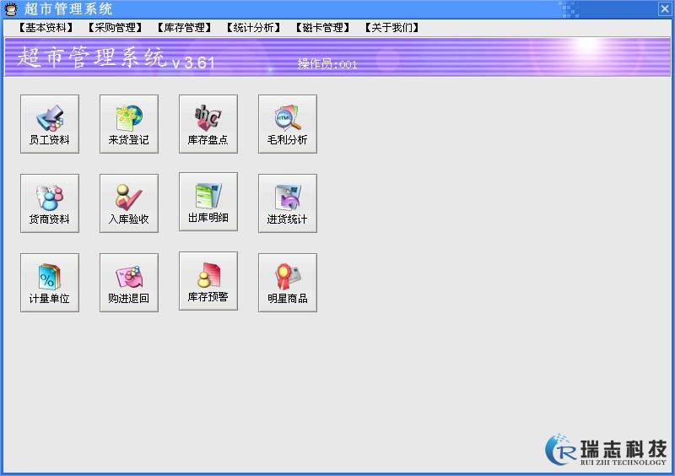
Task: Open 货商资料 supplier info
Action: click(x=50, y=203)
